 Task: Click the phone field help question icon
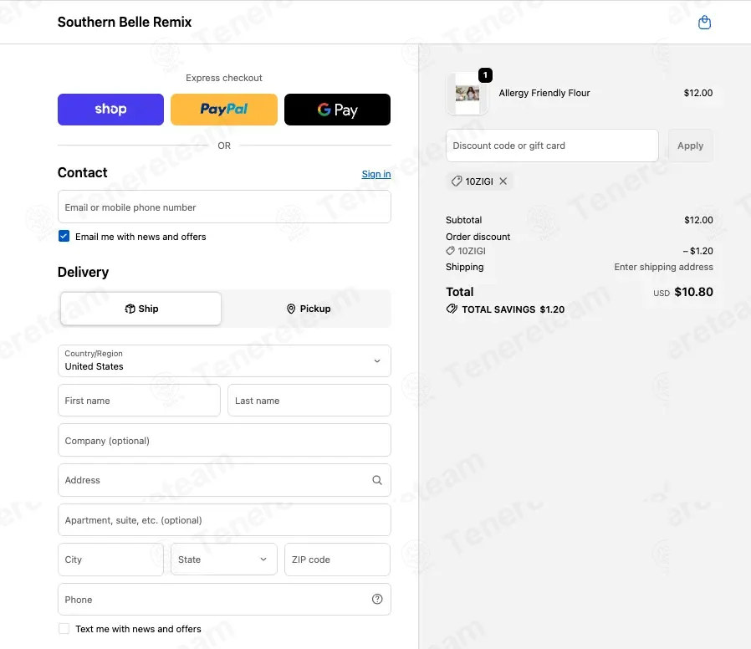[x=377, y=599]
